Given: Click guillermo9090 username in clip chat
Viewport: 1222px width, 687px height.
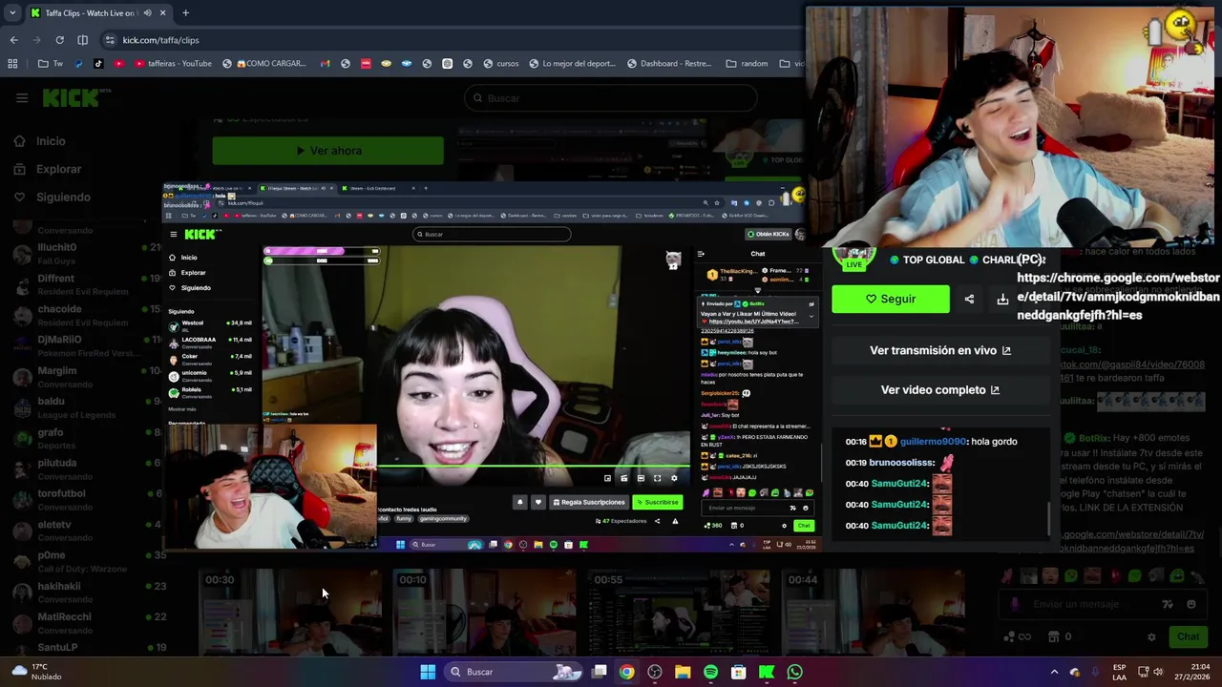Looking at the screenshot, I should point(934,442).
